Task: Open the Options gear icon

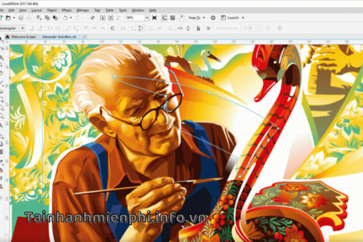Action: (213, 18)
